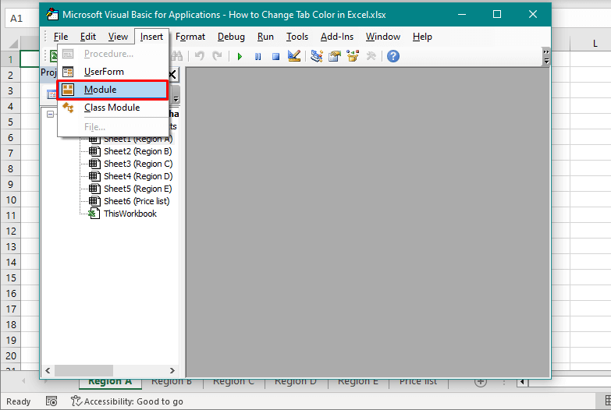Choose Module from the Insert menu

coord(100,90)
